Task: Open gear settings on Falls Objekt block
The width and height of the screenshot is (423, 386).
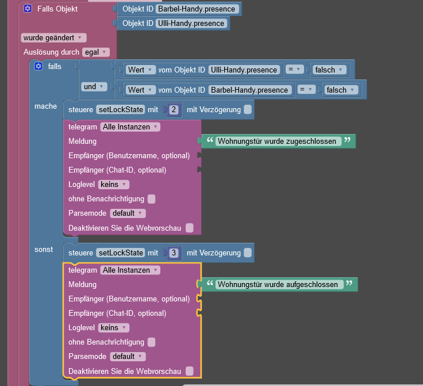Action: [x=28, y=9]
